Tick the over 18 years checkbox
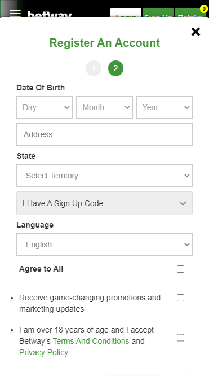209x376 pixels. [180, 338]
